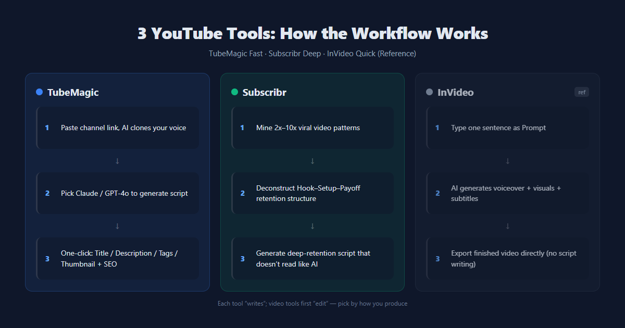Select the InVideo column heading
625x328 pixels.
point(456,92)
